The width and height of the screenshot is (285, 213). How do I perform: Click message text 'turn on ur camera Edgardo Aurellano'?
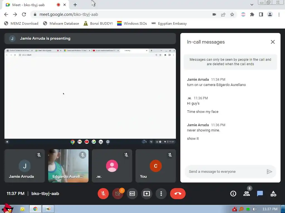(216, 85)
